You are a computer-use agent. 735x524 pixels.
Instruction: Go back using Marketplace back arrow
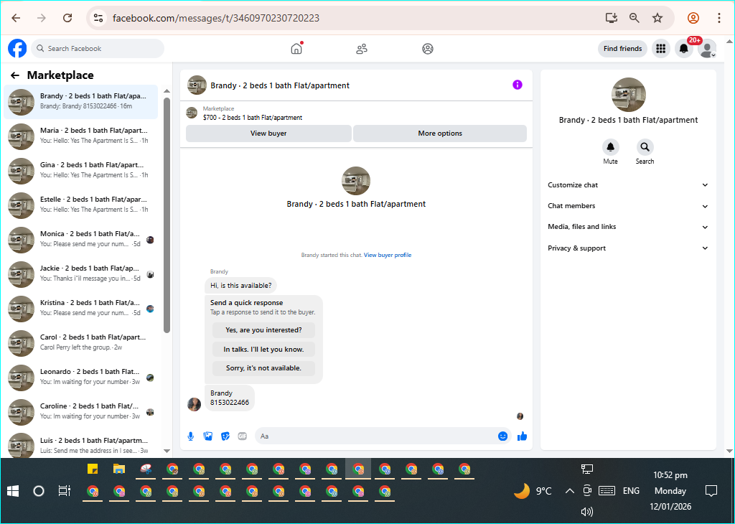point(15,75)
